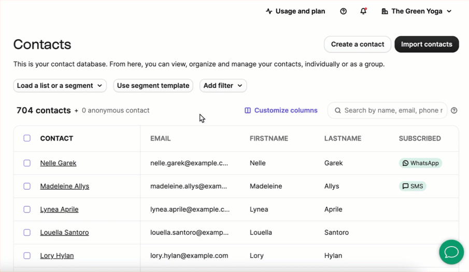Viewport: 469px width, 272px height.
Task: Expand Load a list or a segment dropdown
Action: (x=60, y=86)
